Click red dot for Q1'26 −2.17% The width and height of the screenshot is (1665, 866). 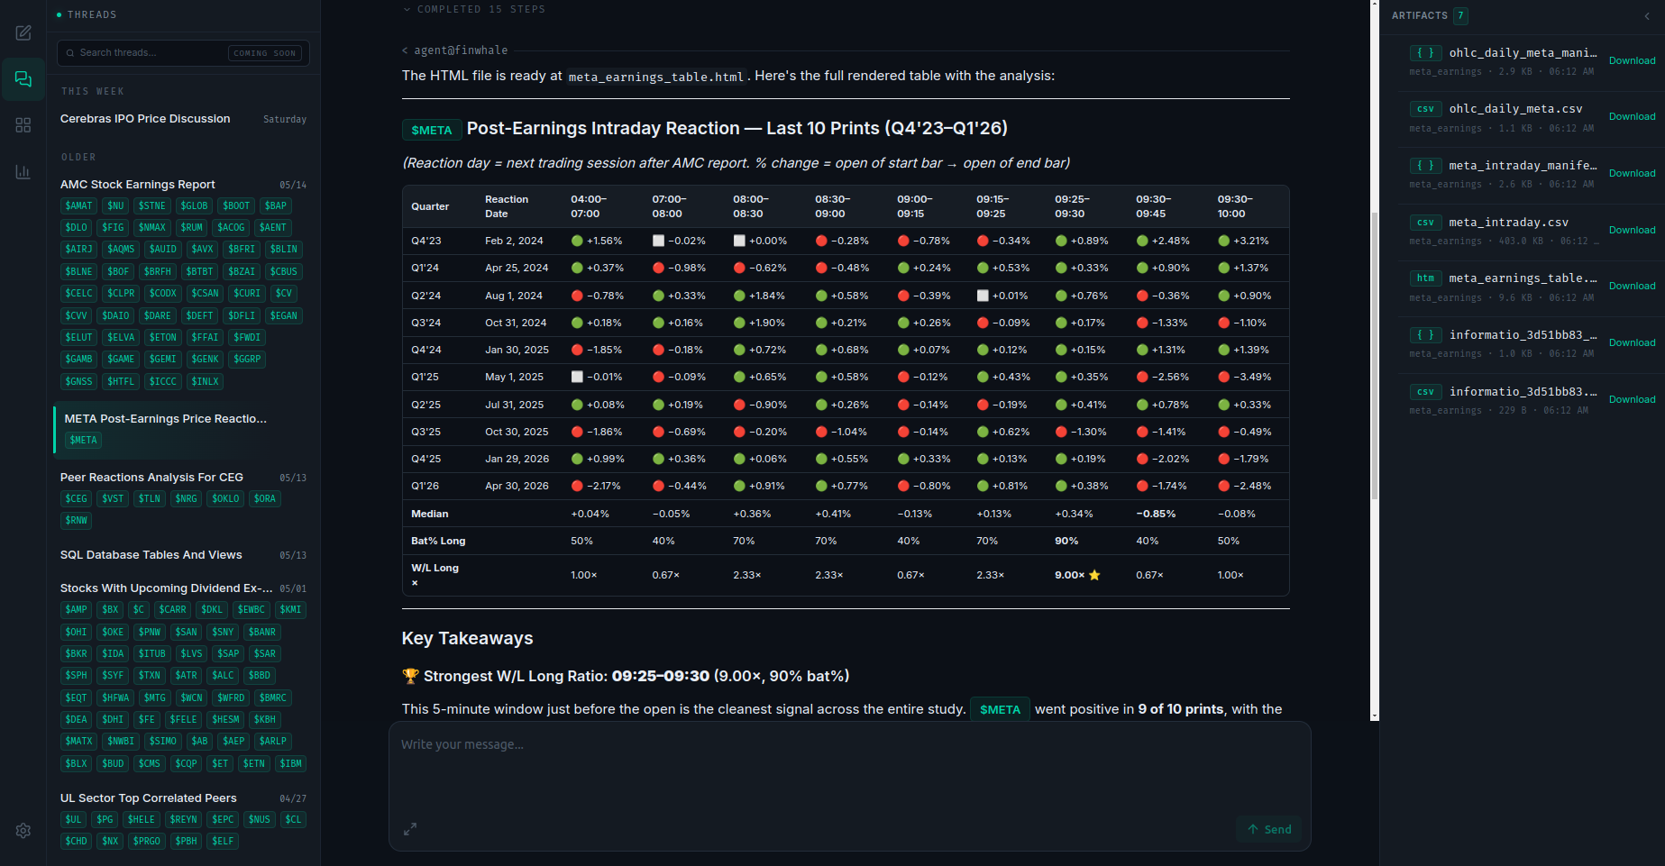(577, 486)
